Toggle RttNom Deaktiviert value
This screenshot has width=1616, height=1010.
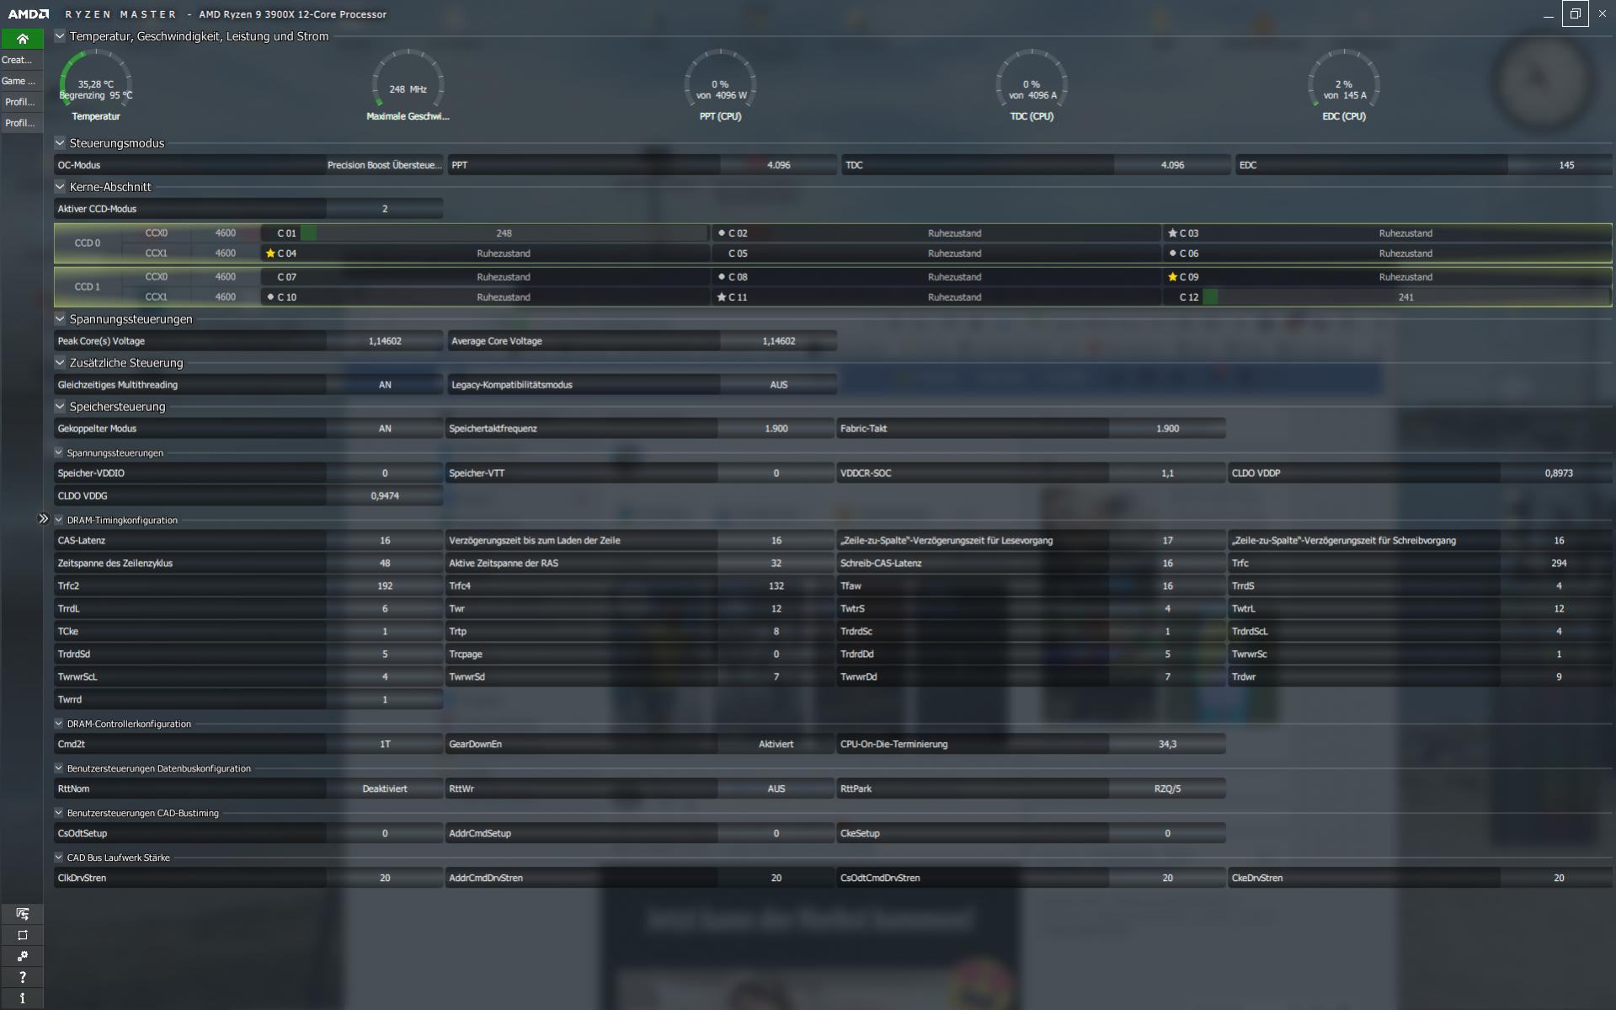pyautogui.click(x=385, y=789)
